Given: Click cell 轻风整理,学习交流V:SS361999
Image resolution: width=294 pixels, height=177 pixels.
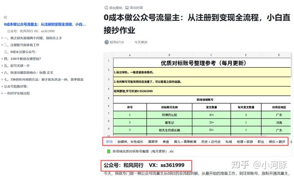Looking at the screenshot, I should [202, 91].
